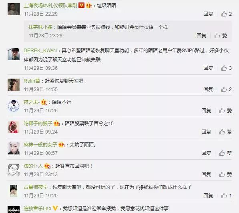Like DEREK_KWAN's comment with 3 likes

pos(224,68)
